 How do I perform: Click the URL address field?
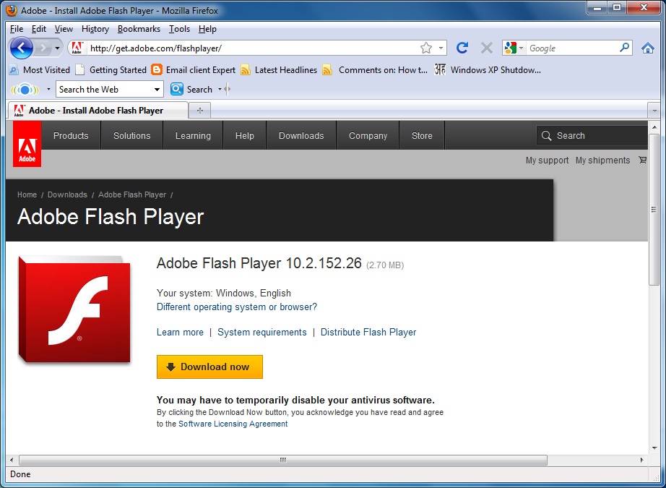(x=253, y=48)
